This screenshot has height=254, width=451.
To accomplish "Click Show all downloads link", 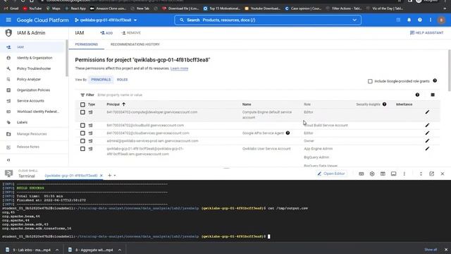I will (x=431, y=250).
